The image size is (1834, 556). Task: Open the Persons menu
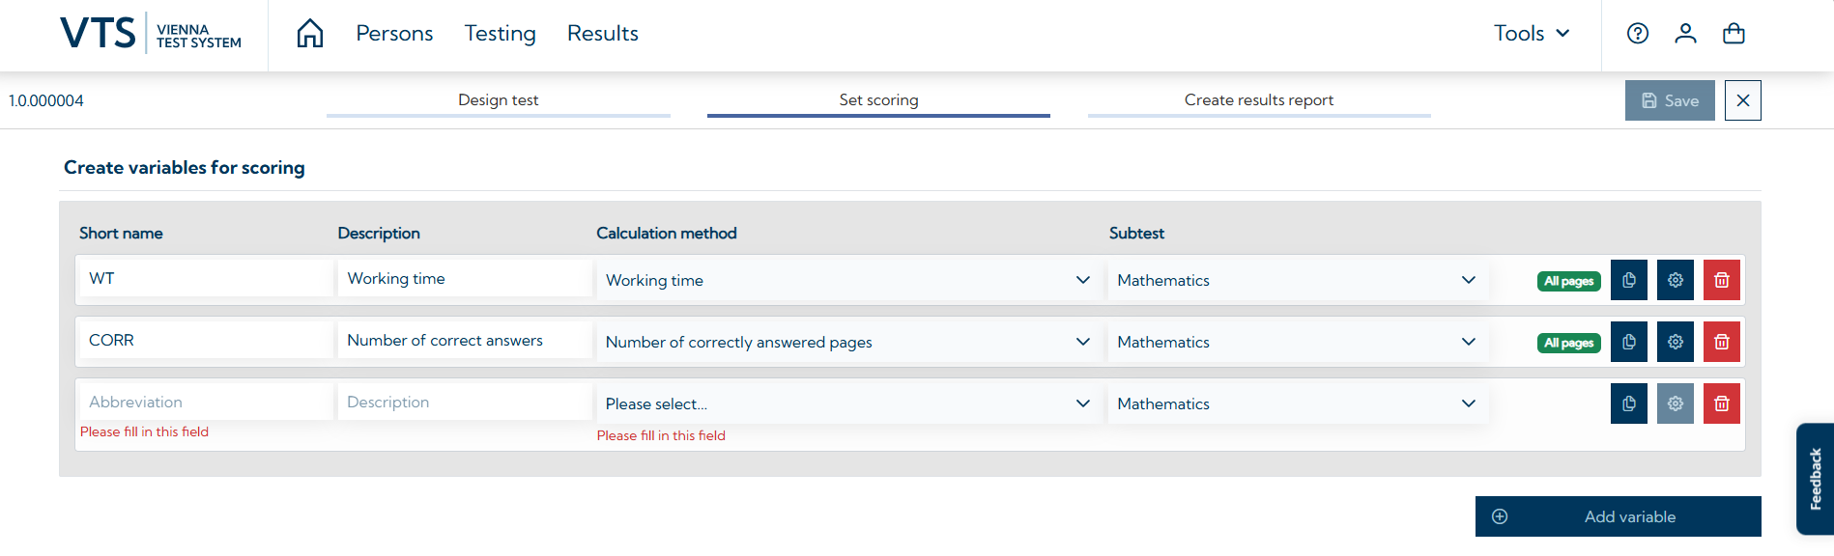click(394, 34)
